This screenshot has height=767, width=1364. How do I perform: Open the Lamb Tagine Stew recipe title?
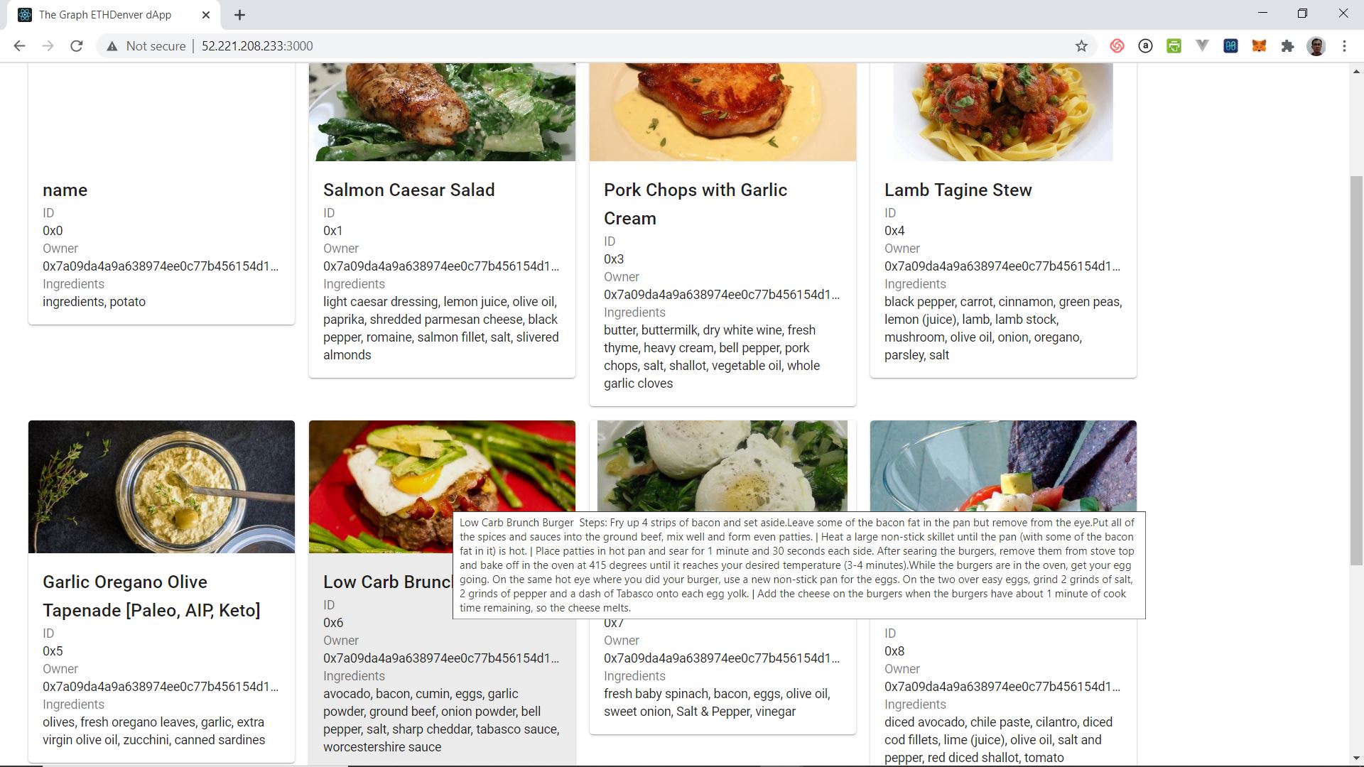coord(958,190)
